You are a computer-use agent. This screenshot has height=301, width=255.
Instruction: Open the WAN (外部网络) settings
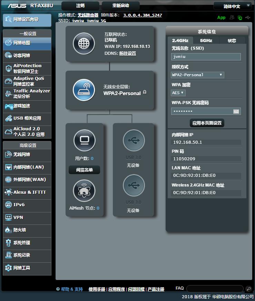tap(27, 180)
